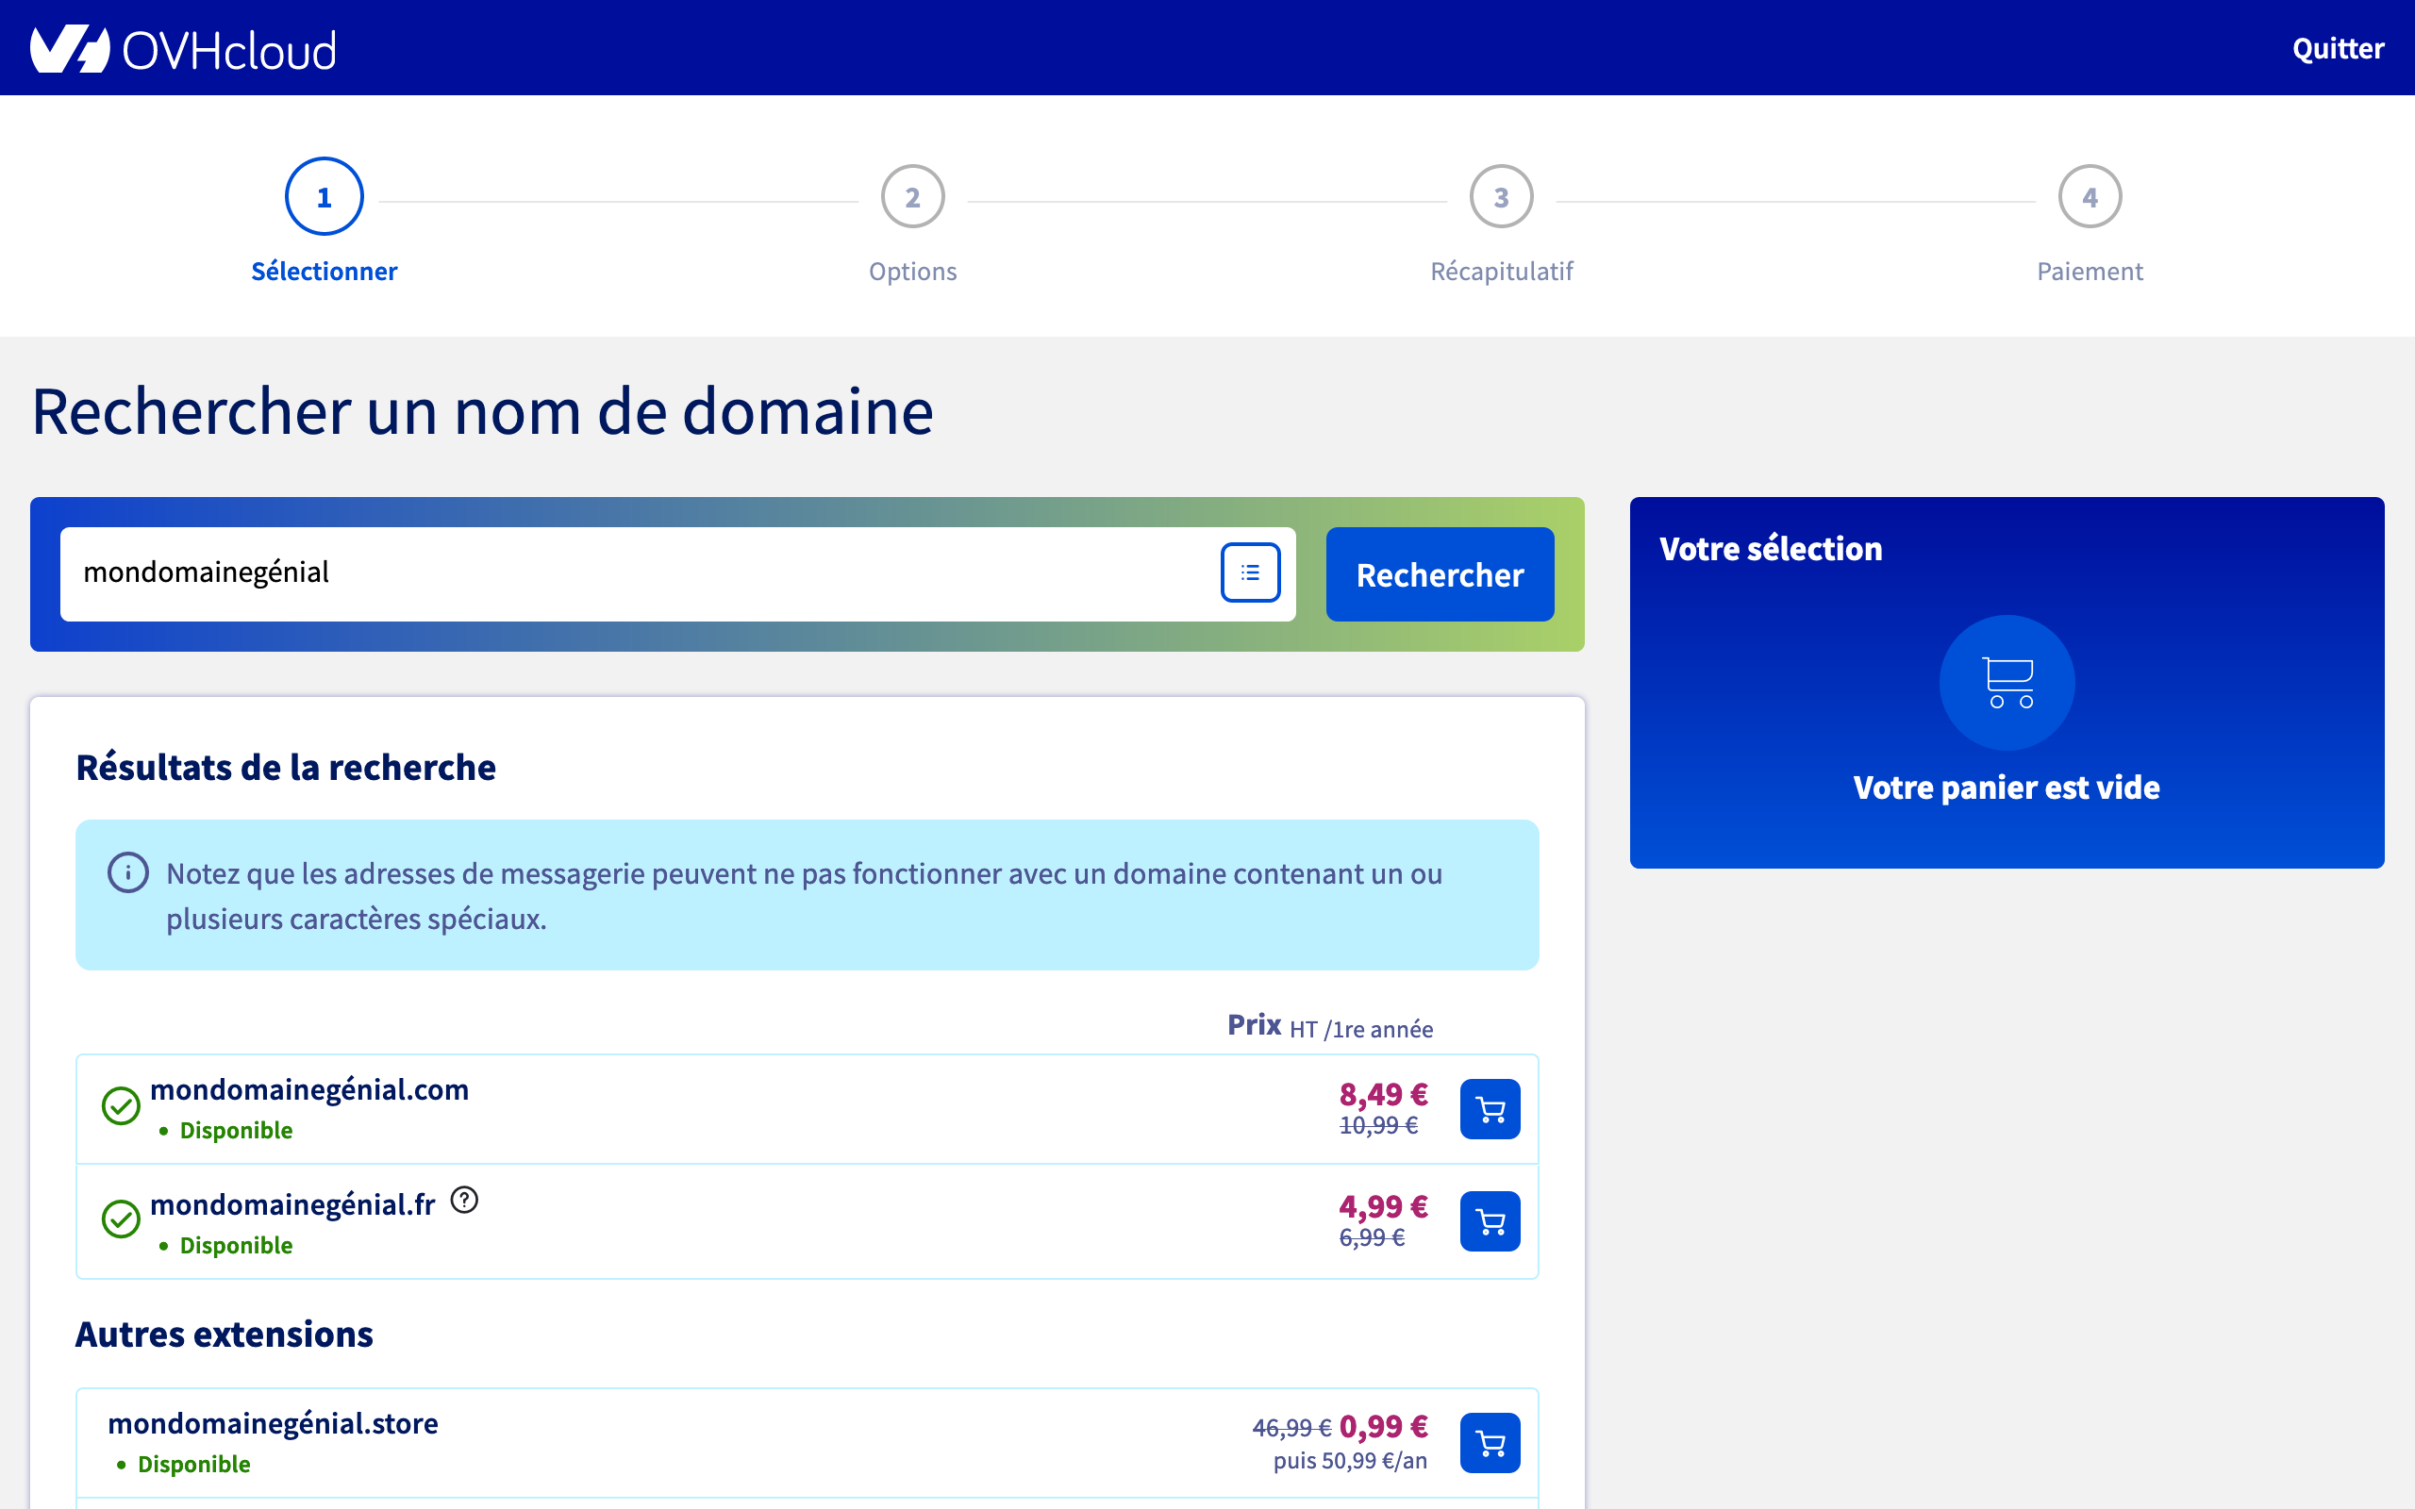This screenshot has height=1509, width=2415.
Task: Click the info icon in the notice banner
Action: click(127, 872)
